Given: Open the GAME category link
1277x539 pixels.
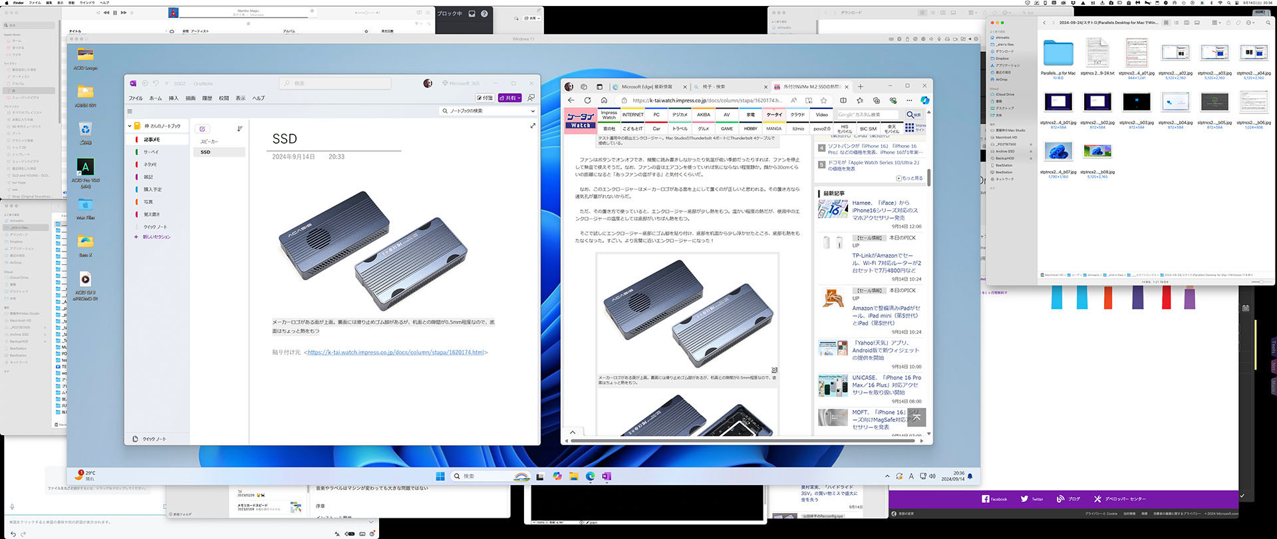Looking at the screenshot, I should click(x=727, y=128).
